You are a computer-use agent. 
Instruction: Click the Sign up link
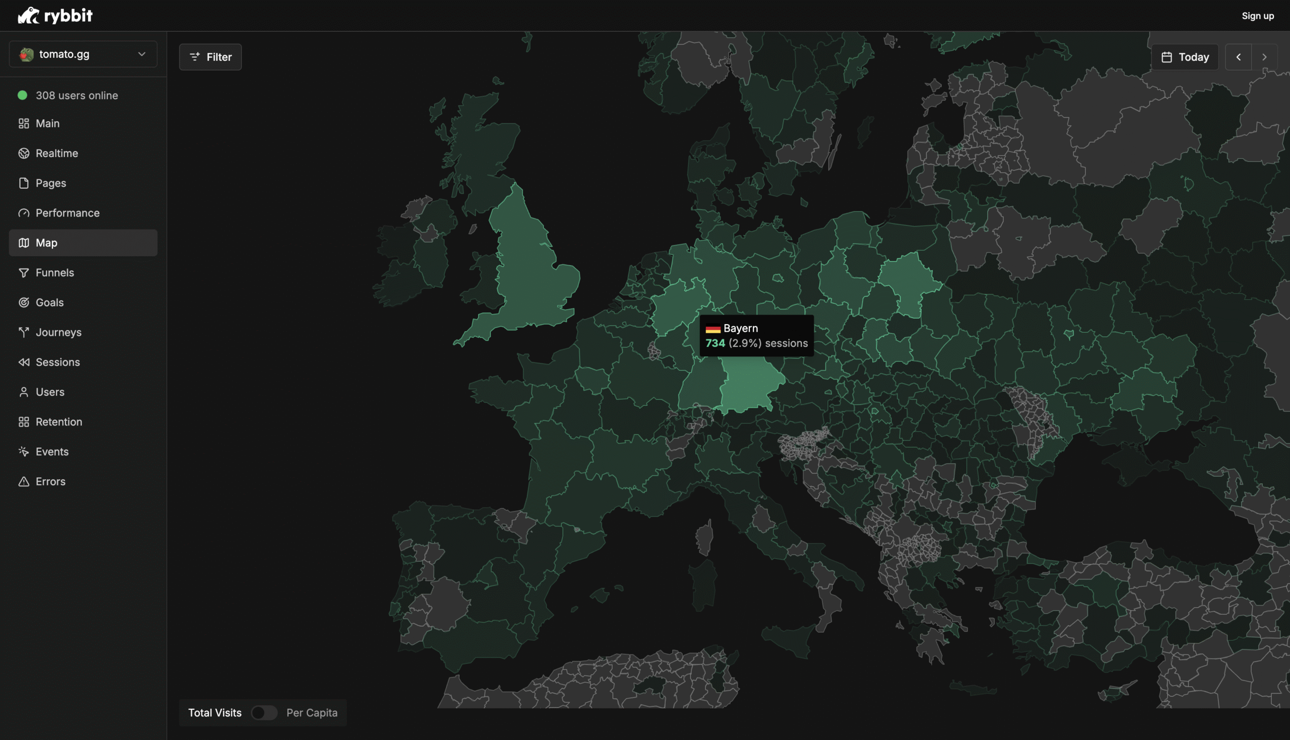coord(1257,16)
